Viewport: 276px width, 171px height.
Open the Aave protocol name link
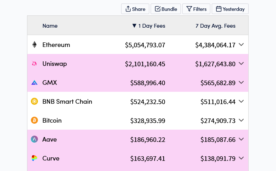click(50, 139)
